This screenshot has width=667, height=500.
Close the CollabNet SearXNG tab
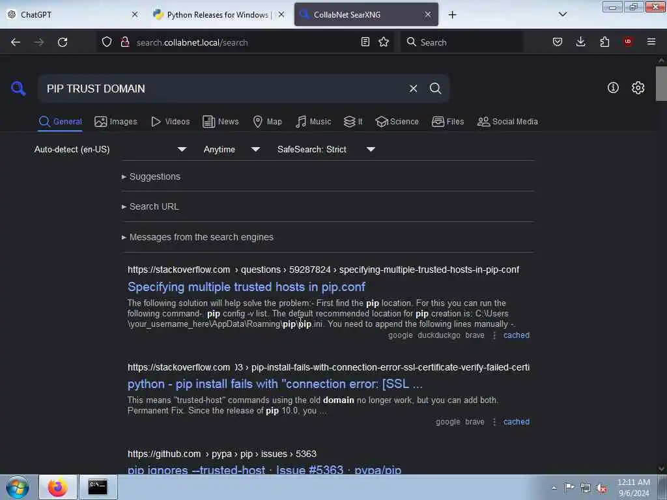tap(427, 14)
